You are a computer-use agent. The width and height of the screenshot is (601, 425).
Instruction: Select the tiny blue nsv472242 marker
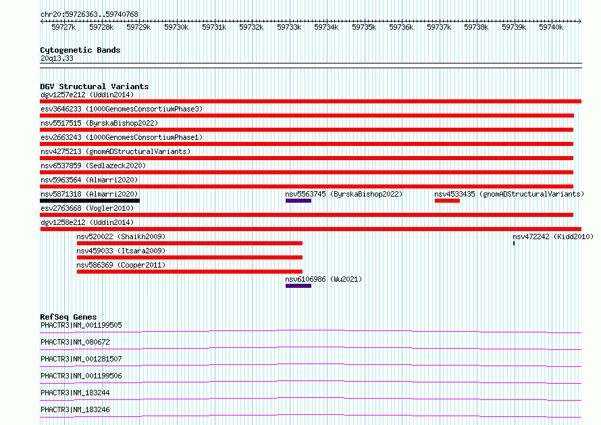[x=514, y=243]
